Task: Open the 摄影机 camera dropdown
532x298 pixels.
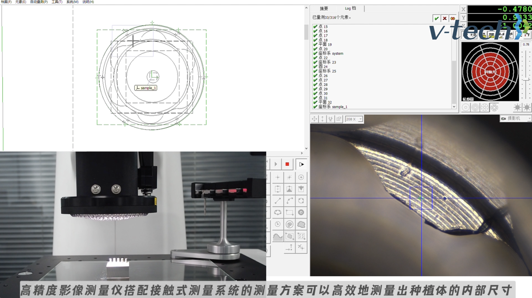Action: (x=529, y=118)
